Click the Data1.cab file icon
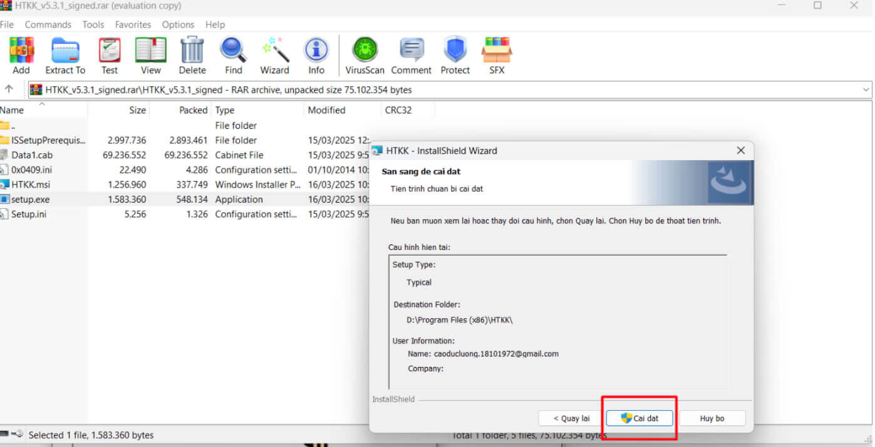The image size is (875, 447). pyautogui.click(x=4, y=155)
